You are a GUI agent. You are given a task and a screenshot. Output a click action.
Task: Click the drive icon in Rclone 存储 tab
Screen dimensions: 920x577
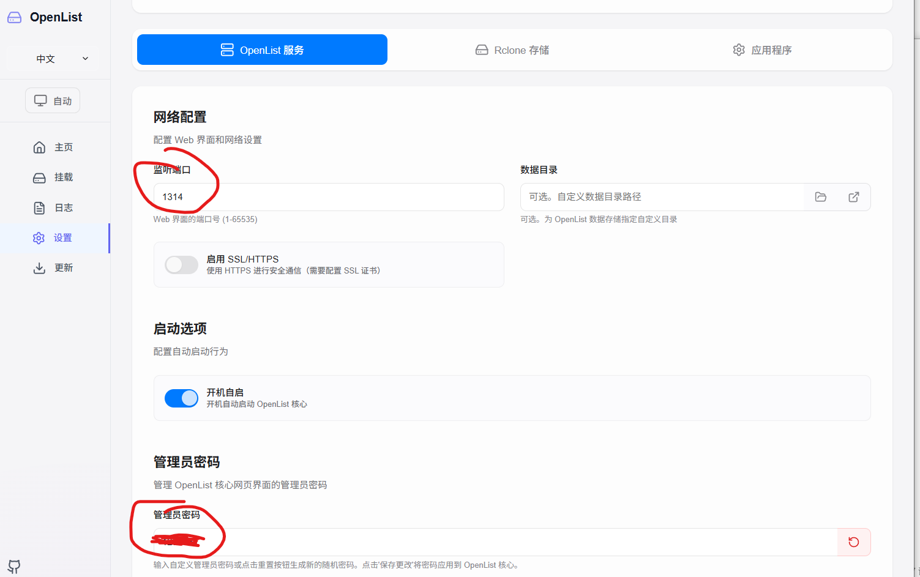[x=482, y=50]
